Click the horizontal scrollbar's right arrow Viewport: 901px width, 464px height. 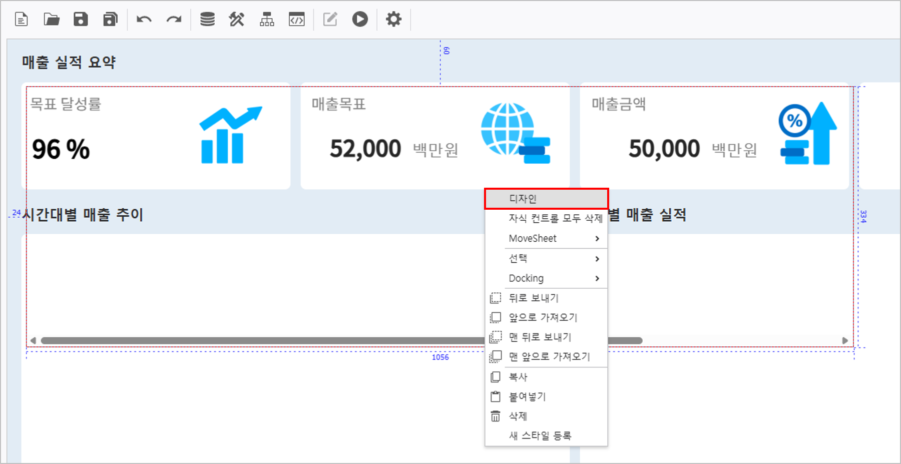(845, 340)
